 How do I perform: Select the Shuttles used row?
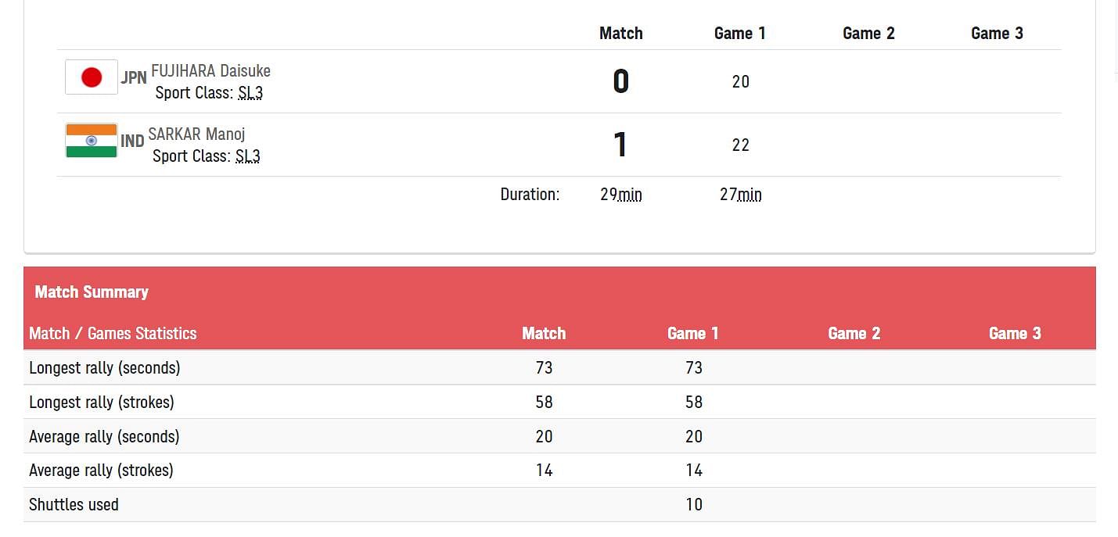click(559, 505)
